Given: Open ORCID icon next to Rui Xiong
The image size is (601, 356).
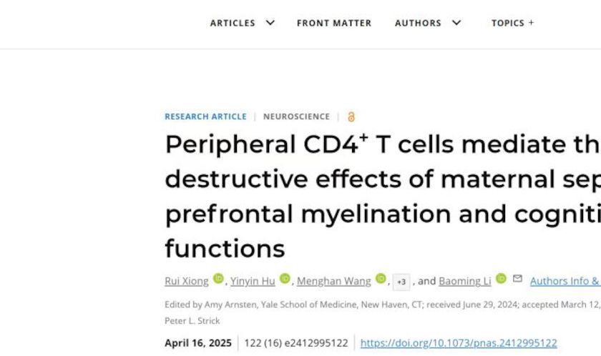Looking at the screenshot, I should (x=218, y=279).
